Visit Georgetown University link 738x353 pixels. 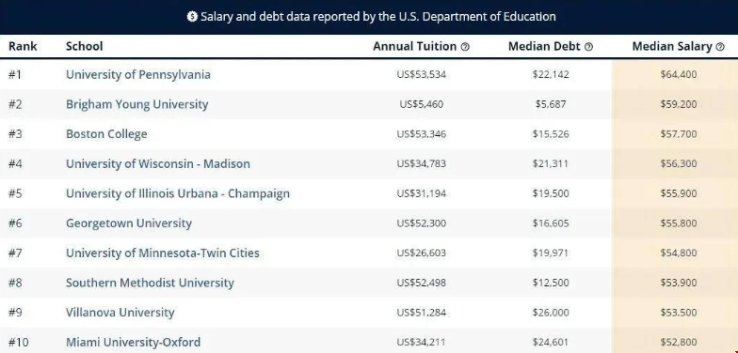pos(129,223)
